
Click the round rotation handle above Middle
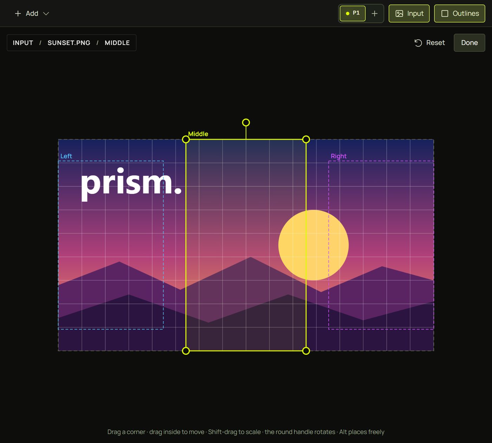246,122
